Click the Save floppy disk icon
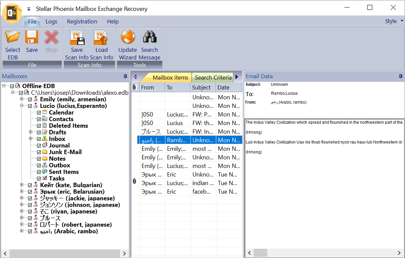Screen dimensions: 405x258 click(x=32, y=37)
